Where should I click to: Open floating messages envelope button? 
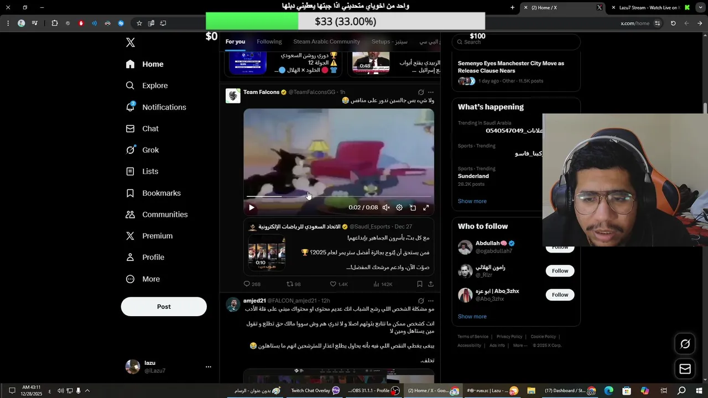pos(685,369)
